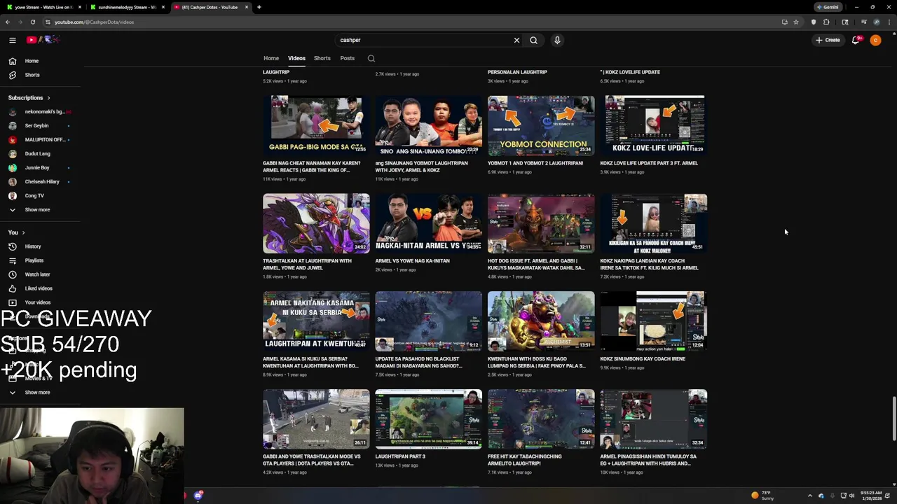This screenshot has height=504, width=897.
Task: Reload the page with browser refresh icon
Action: (32, 22)
